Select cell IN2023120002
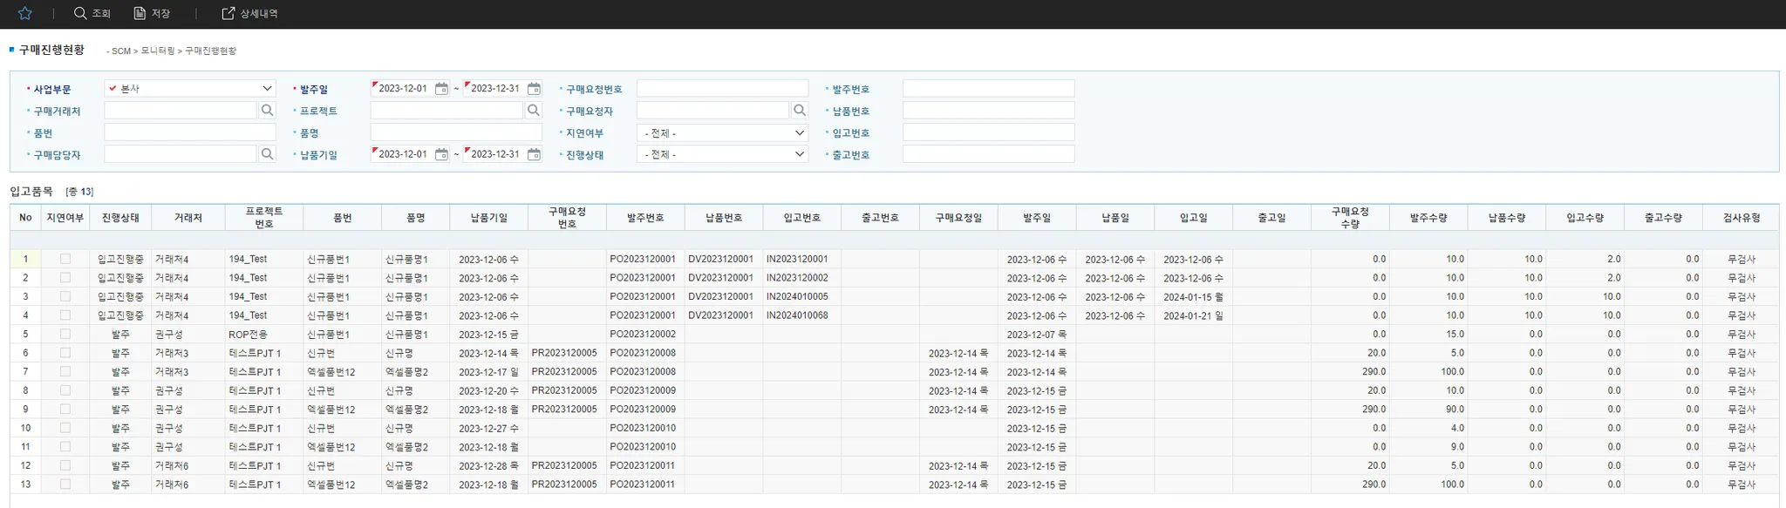 pos(802,278)
